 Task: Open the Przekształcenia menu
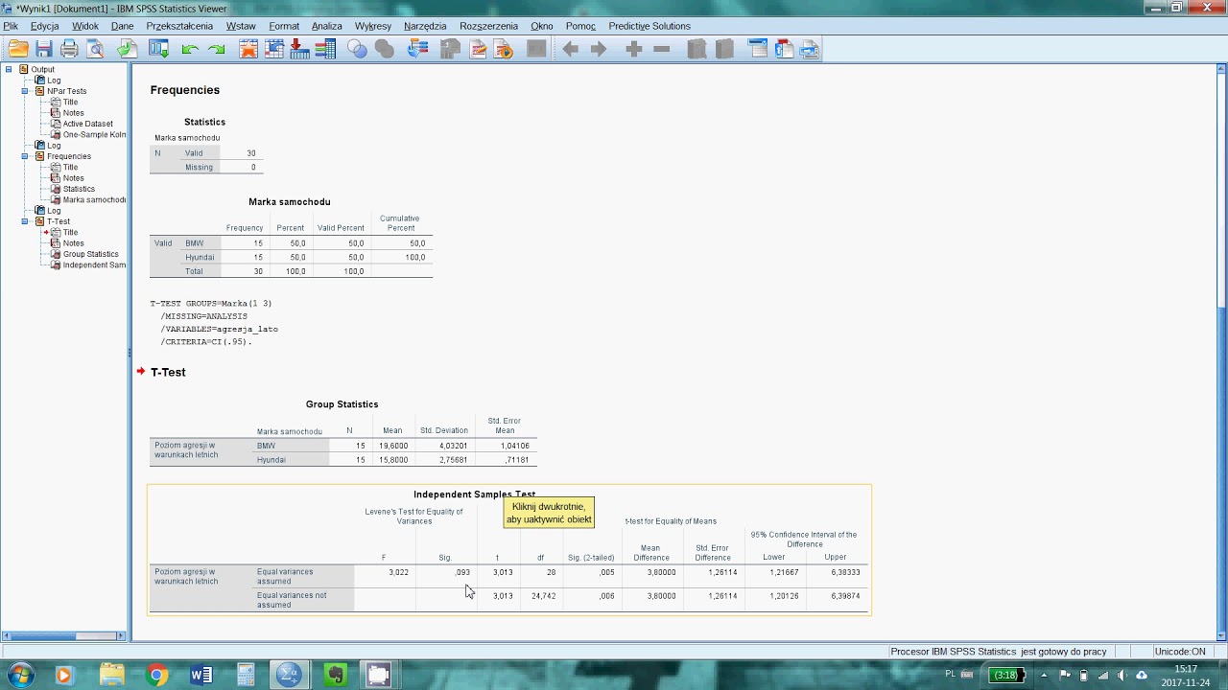(x=179, y=26)
